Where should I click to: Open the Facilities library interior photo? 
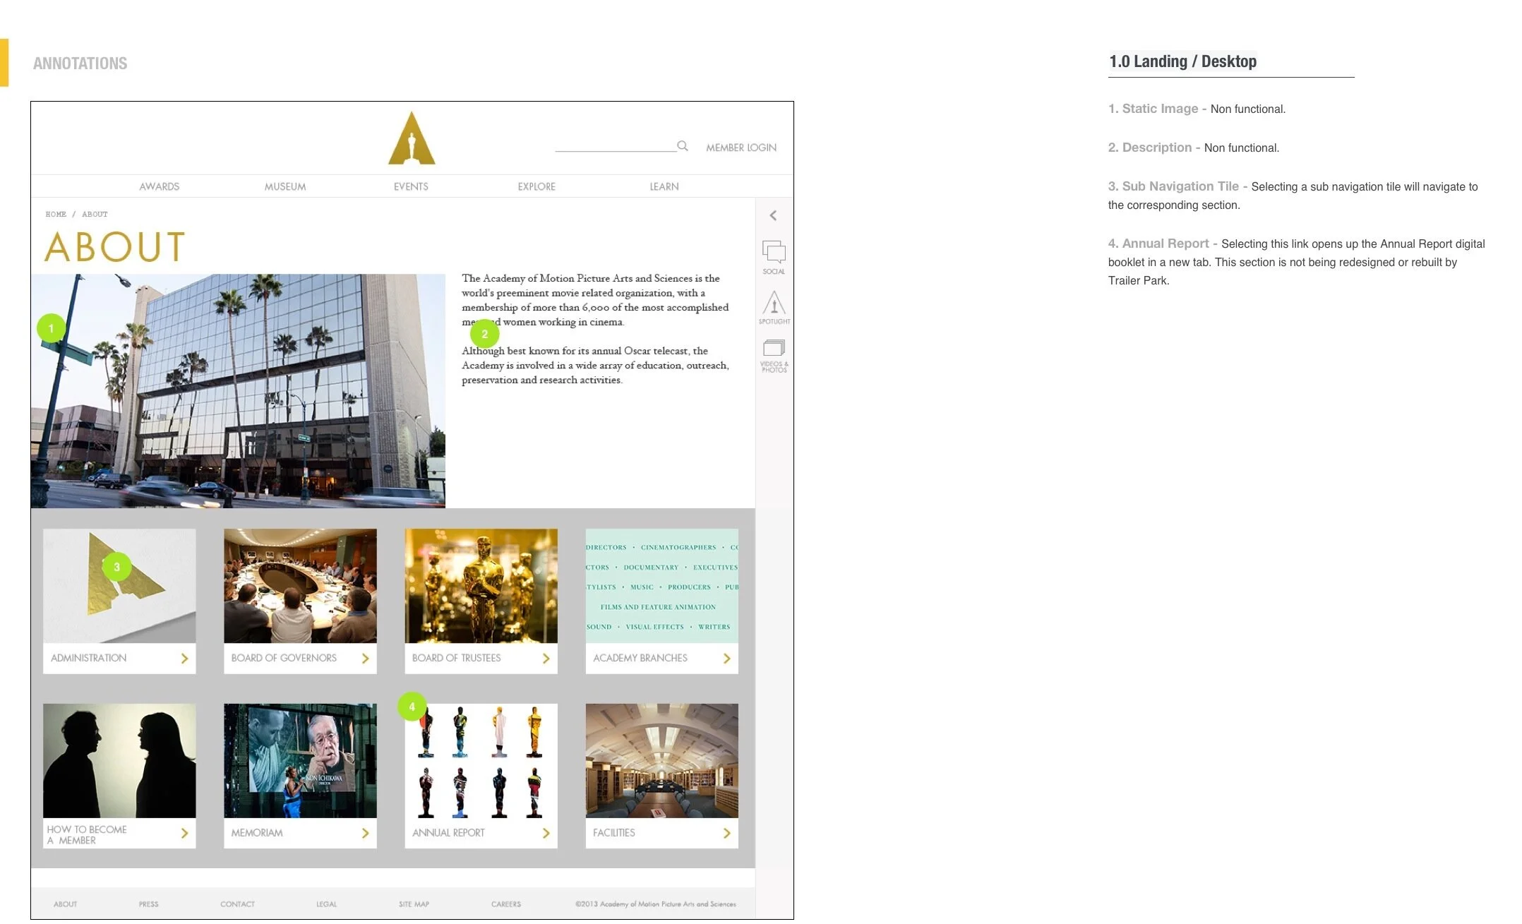(661, 761)
